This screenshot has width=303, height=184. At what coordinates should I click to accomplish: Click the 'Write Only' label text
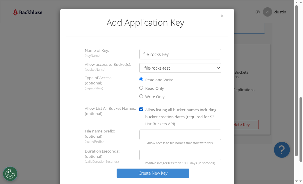pyautogui.click(x=155, y=97)
